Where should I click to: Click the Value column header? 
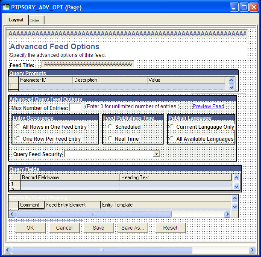pyautogui.click(x=186, y=80)
